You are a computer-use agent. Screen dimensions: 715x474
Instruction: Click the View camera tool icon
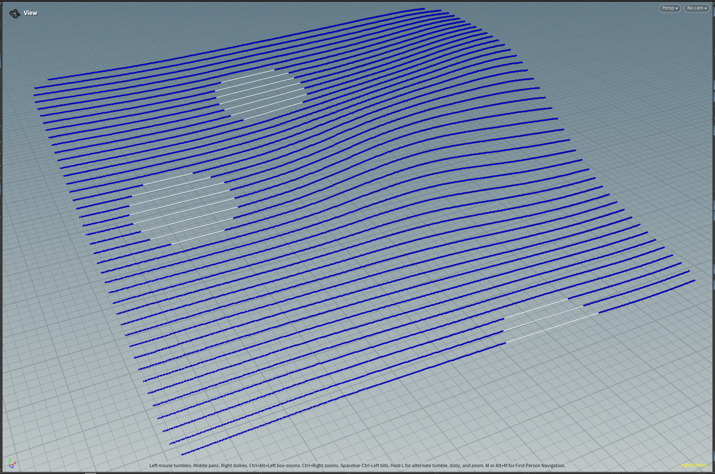pos(14,14)
